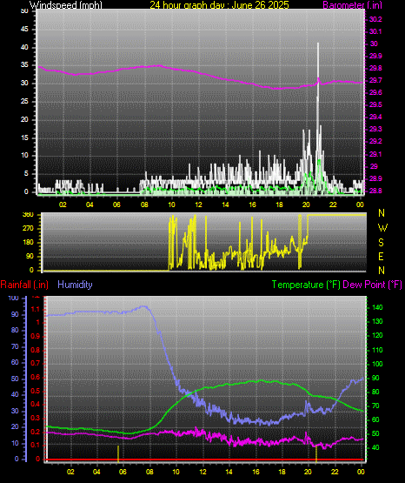
Task: Click the "29.3" barometer axis value
Action: [x=375, y=129]
